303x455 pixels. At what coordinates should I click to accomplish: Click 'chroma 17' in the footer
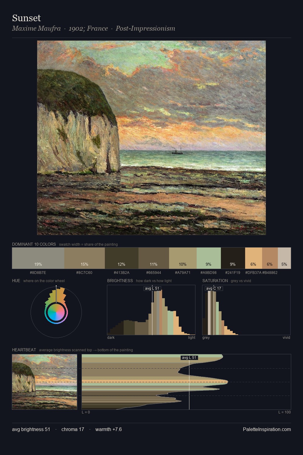point(73,429)
